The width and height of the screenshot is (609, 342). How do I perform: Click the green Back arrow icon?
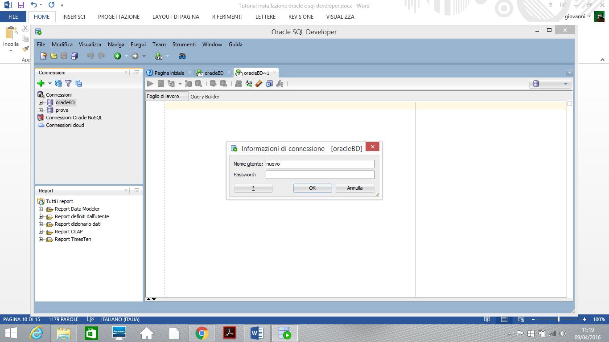[117, 56]
